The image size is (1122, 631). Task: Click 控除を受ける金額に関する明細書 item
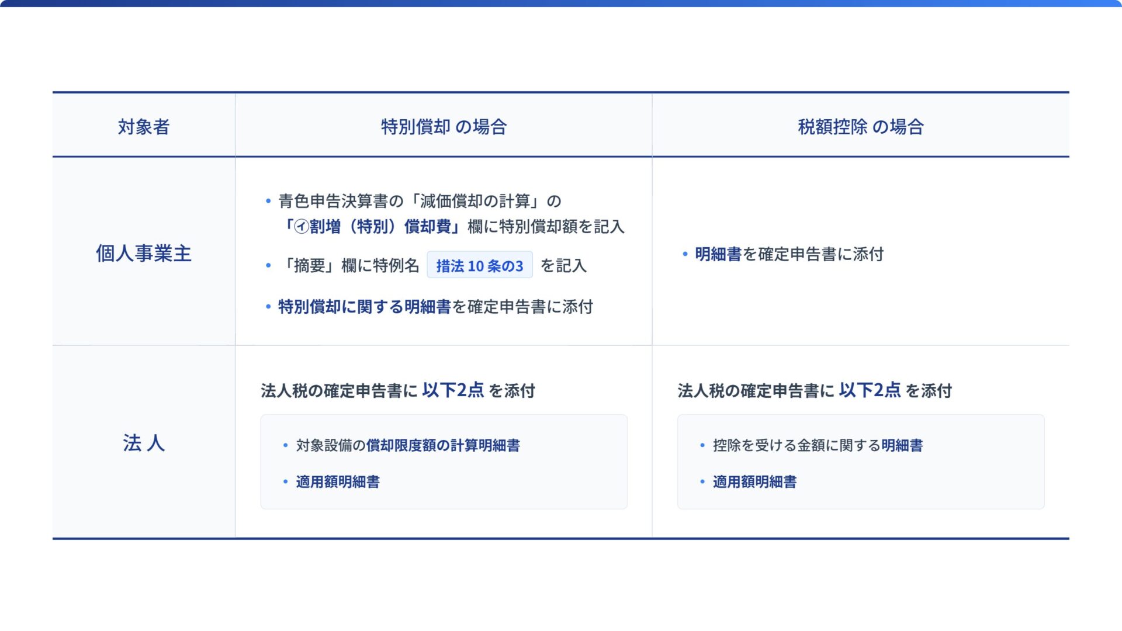pyautogui.click(x=818, y=445)
